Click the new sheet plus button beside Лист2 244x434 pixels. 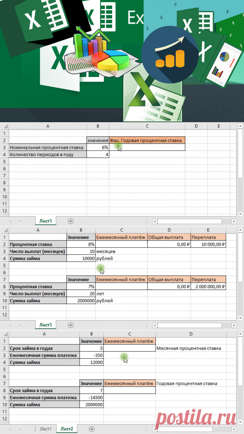pyautogui.click(x=91, y=429)
